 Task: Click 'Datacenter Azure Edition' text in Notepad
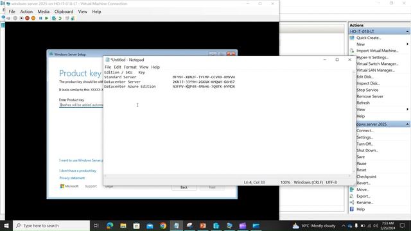[130, 87]
